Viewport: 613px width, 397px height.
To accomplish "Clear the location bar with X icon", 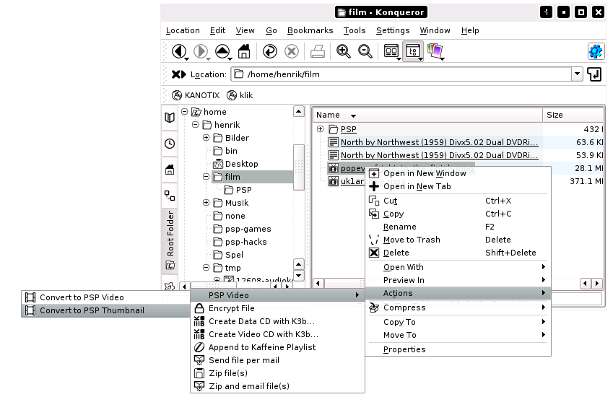I will coord(178,74).
